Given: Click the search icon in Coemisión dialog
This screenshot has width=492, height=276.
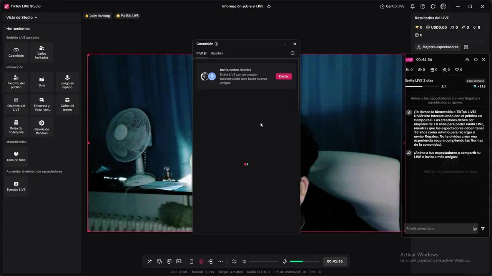Looking at the screenshot, I should tap(293, 53).
